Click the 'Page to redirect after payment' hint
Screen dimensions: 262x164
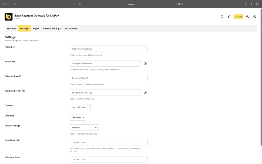pyautogui.click(x=83, y=134)
